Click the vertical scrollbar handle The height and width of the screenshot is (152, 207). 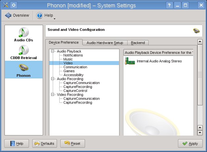click(200, 75)
